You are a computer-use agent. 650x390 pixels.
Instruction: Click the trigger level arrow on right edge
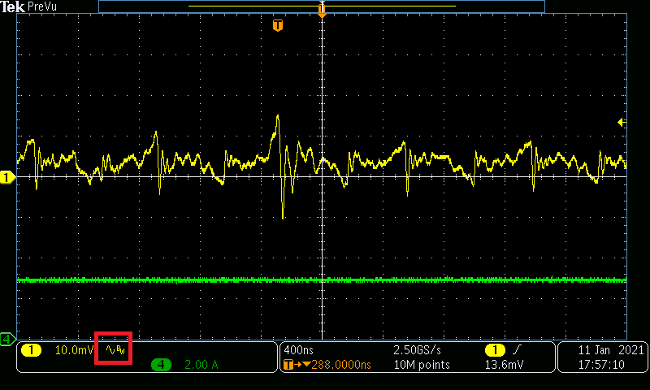(622, 123)
